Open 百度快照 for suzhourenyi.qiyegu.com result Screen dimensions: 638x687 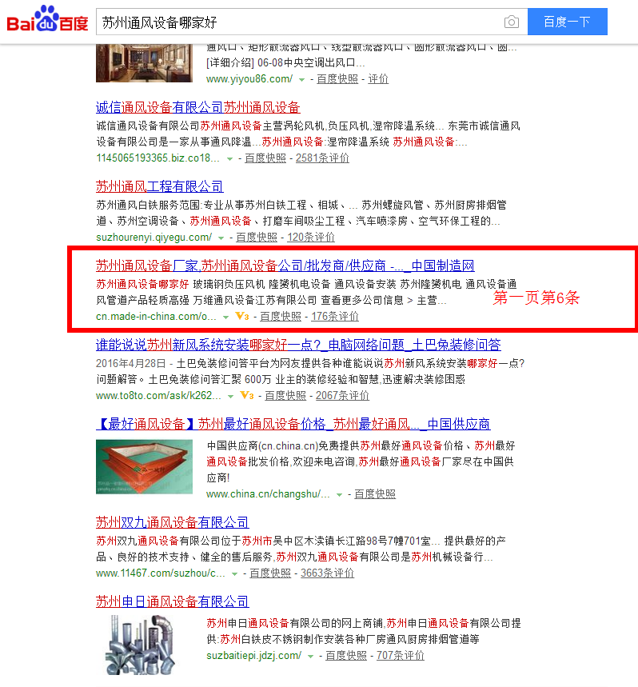pyautogui.click(x=257, y=237)
